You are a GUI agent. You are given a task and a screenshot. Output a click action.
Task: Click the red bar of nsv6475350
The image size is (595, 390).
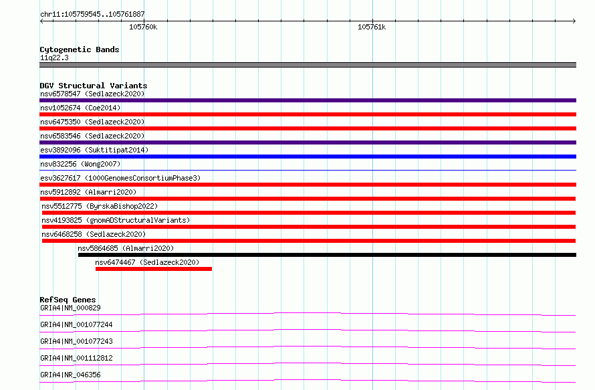tap(308, 128)
